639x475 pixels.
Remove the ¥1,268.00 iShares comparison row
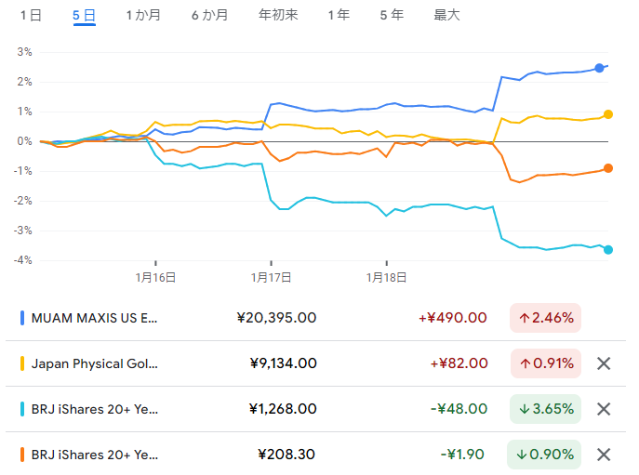click(604, 409)
